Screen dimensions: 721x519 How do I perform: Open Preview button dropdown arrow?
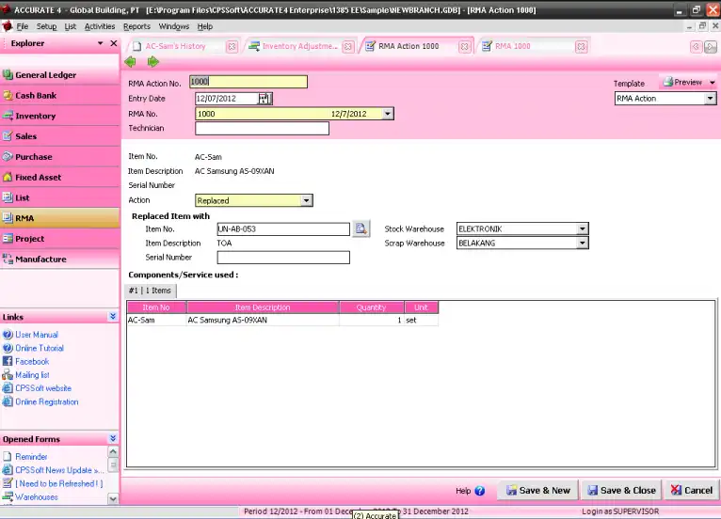pyautogui.click(x=712, y=83)
